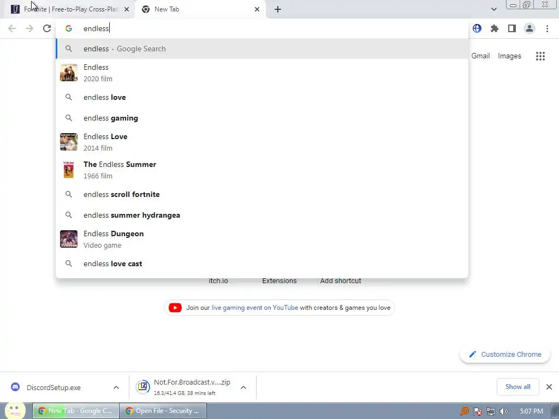Click the network tray icon
This screenshot has height=419, width=559.
tap(491, 411)
